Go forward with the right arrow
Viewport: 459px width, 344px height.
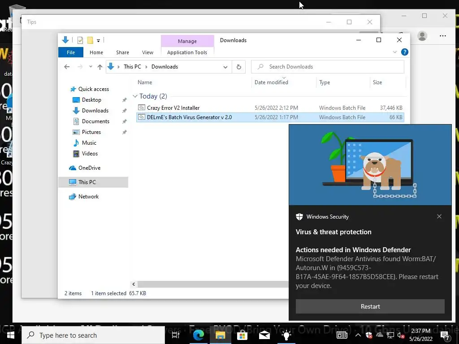point(80,67)
